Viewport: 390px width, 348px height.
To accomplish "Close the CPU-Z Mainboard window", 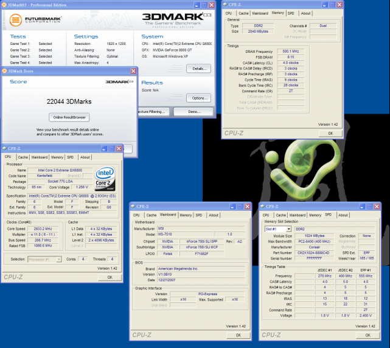I will pos(248,206).
